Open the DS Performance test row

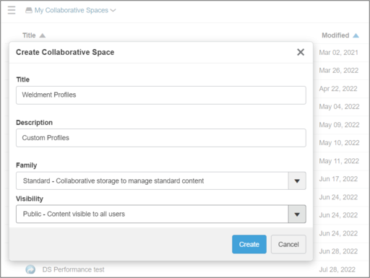tap(185, 269)
